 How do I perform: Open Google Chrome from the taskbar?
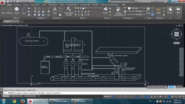[x=14, y=101]
